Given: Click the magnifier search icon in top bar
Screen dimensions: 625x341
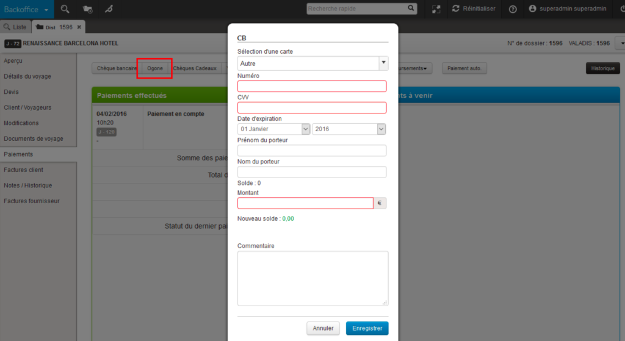Looking at the screenshot, I should tap(65, 9).
